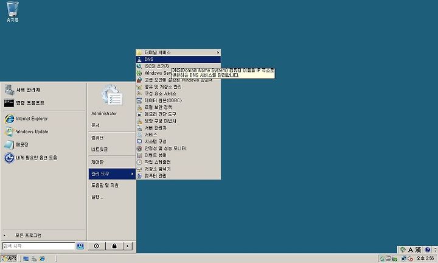438x263 pixels.
Task: Click the 서비스 gear icon
Action: [x=139, y=135]
